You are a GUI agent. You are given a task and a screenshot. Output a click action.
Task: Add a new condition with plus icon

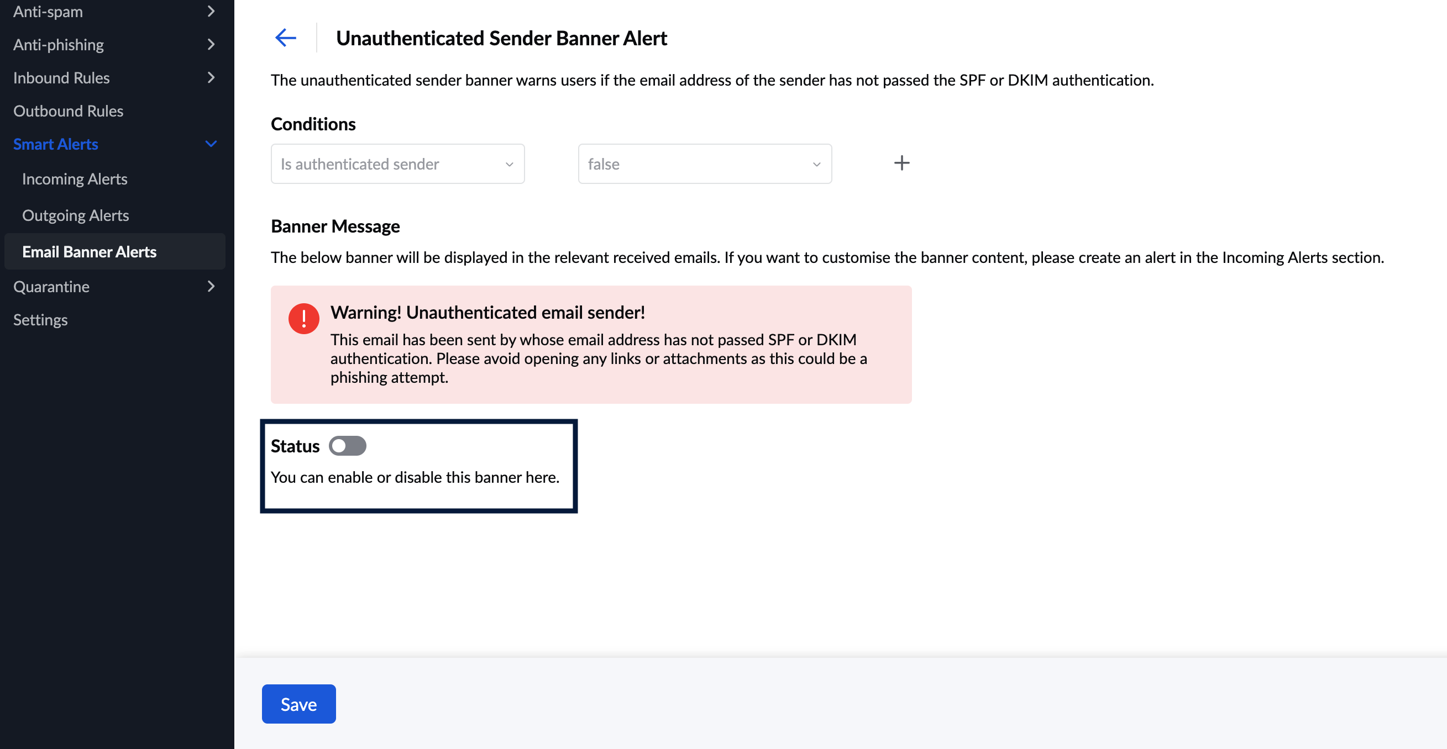coord(901,163)
